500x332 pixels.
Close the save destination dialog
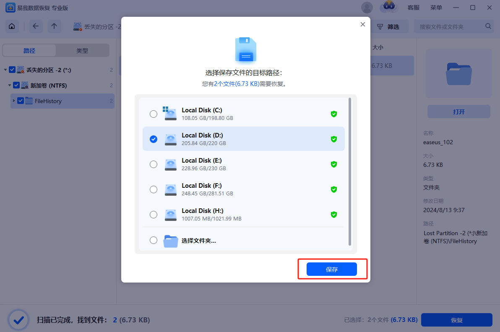362,25
